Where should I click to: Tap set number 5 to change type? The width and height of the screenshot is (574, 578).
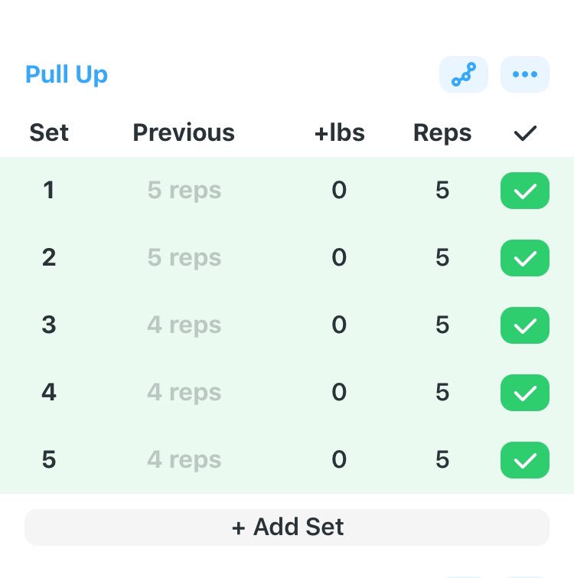(49, 460)
